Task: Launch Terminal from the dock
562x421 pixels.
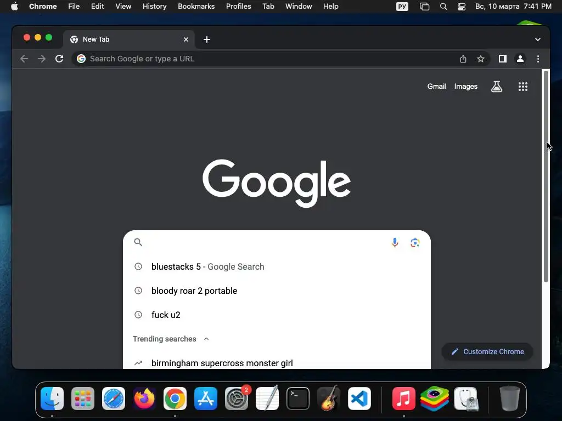Action: coord(298,399)
